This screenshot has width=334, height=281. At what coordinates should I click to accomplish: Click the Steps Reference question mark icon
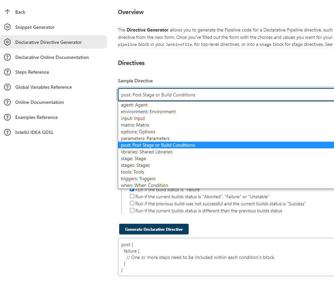pos(7,72)
